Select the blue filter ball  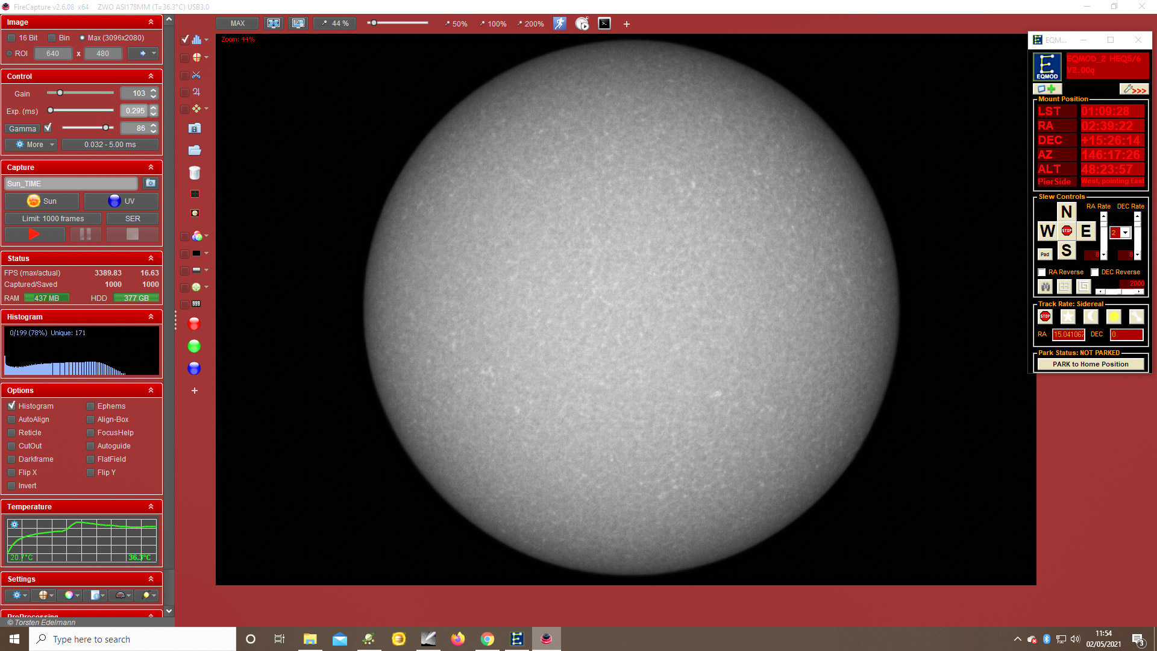click(x=194, y=368)
